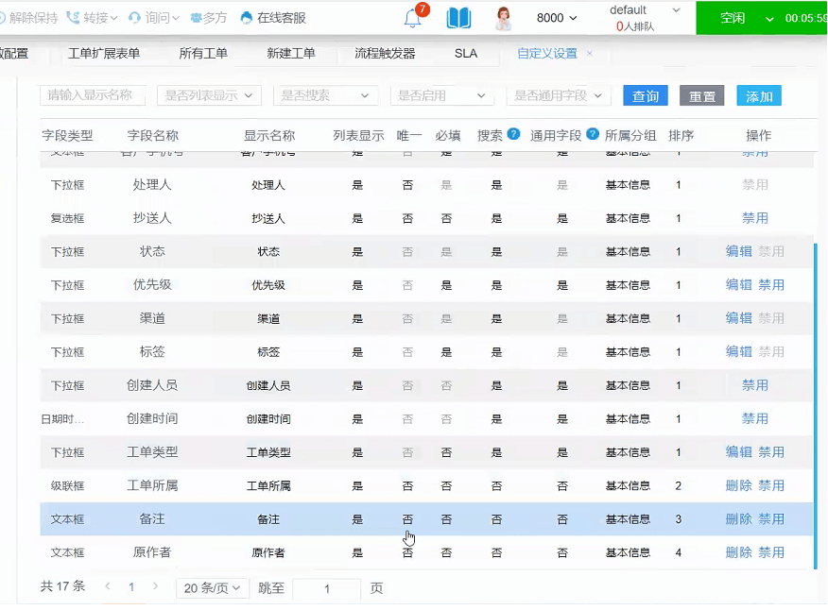This screenshot has width=828, height=610.
Task: Click the help icon next to 通用字段
Action: coord(593,134)
